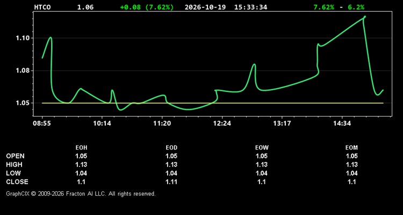This screenshot has width=403, height=215.
Task: Select the EOW open value 1.05
Action: [262, 156]
